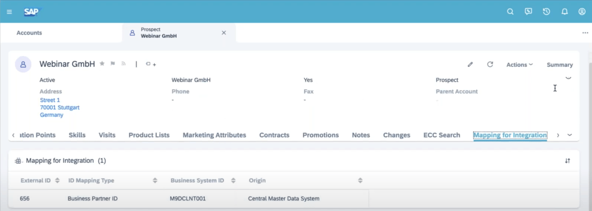Open the Notes tab
Viewport: 592px width, 211px height.
click(361, 135)
